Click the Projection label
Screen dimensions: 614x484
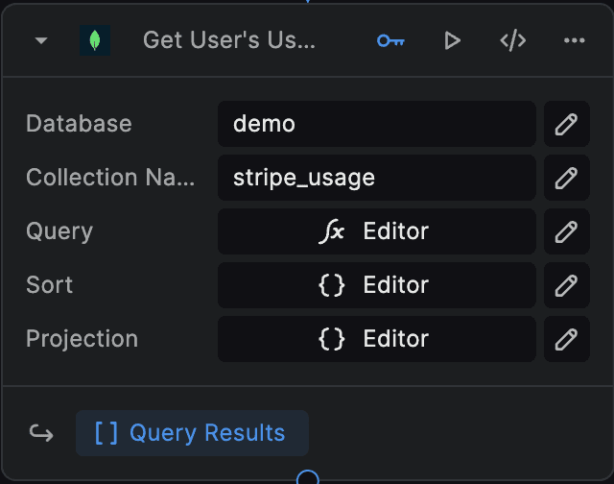(82, 339)
